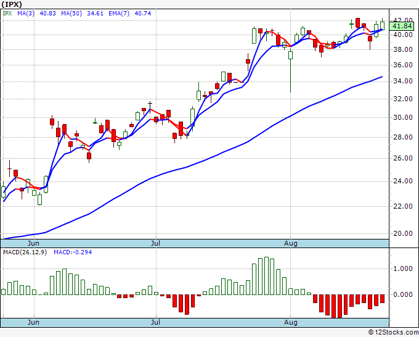
Task: Click the last green candlestick by the price tag
Action: click(x=383, y=24)
